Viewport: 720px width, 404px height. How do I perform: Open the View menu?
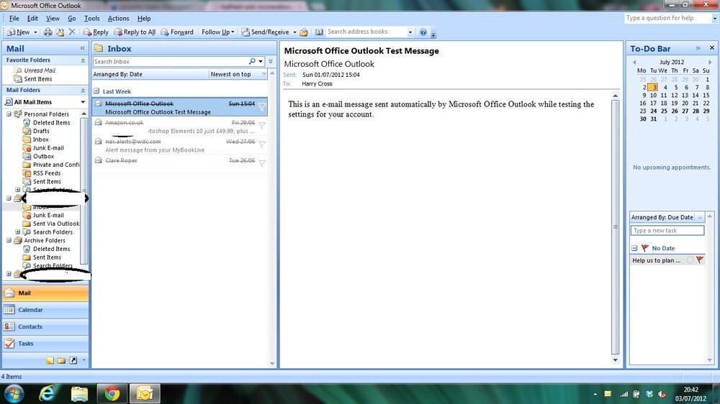coord(53,19)
